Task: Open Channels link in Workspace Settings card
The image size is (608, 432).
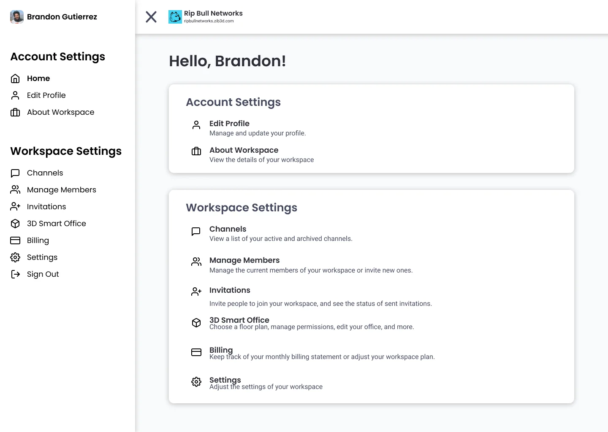Action: tap(228, 229)
